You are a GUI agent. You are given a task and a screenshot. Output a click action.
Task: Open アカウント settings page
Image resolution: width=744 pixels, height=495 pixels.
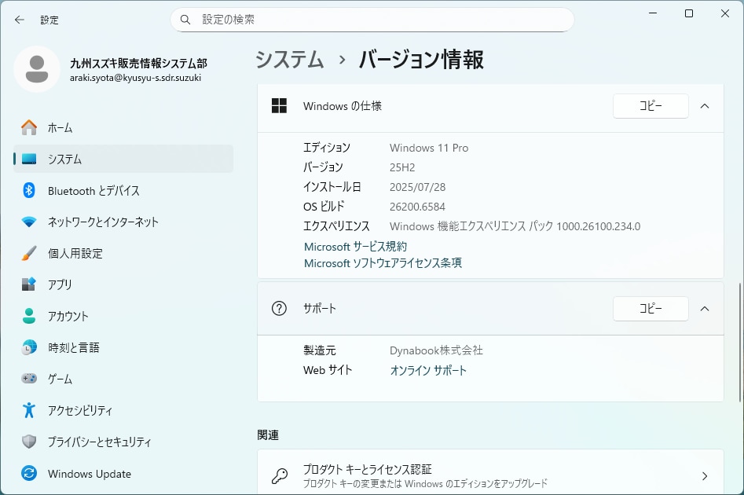[123, 316]
